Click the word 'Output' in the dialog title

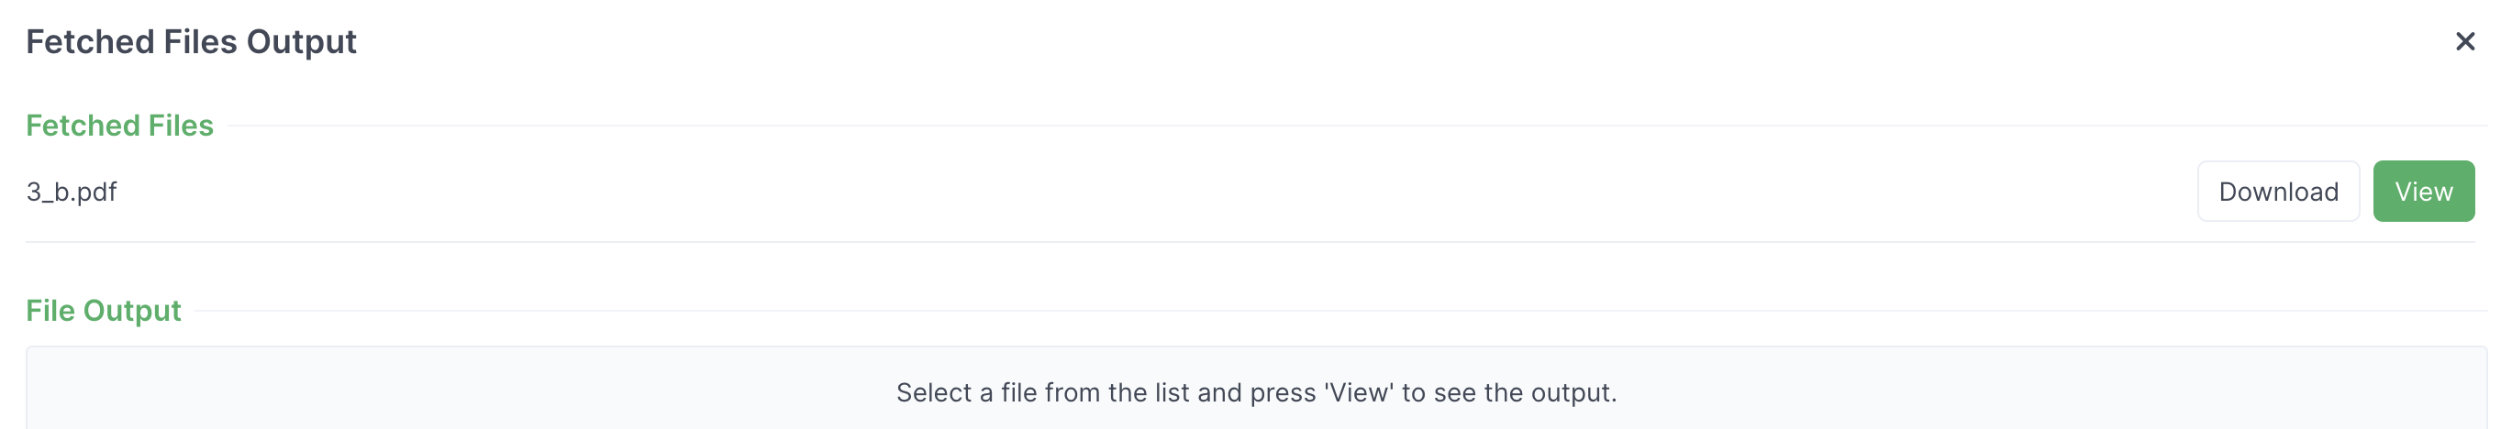point(301,42)
